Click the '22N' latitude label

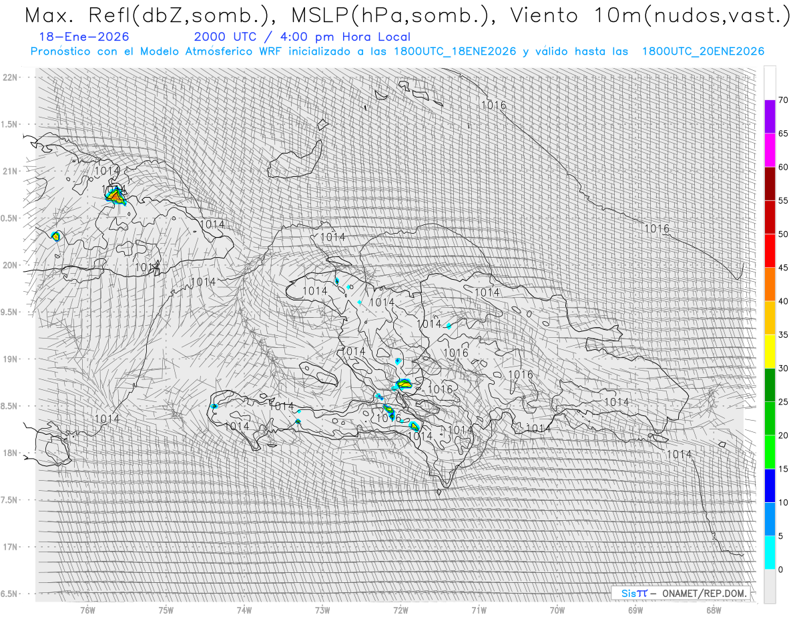point(11,77)
